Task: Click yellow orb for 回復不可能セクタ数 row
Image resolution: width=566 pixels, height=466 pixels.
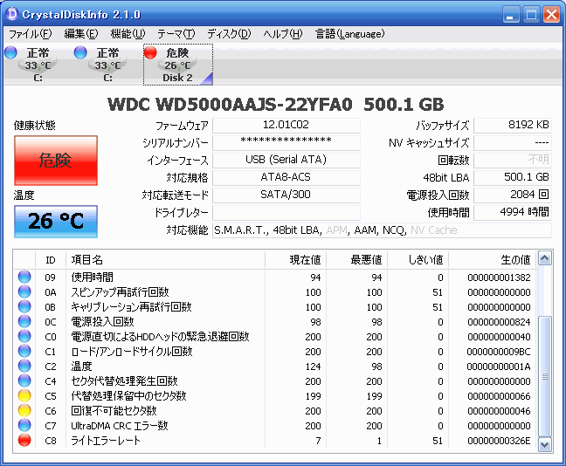Action: click(24, 410)
